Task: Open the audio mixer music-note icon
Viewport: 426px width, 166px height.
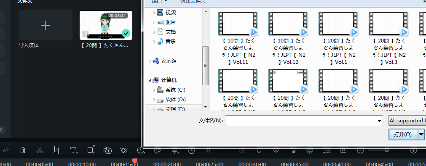Action: 293,150
